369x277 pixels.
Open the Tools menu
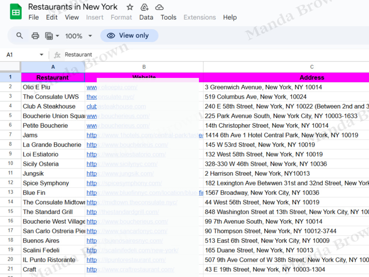coord(169,17)
